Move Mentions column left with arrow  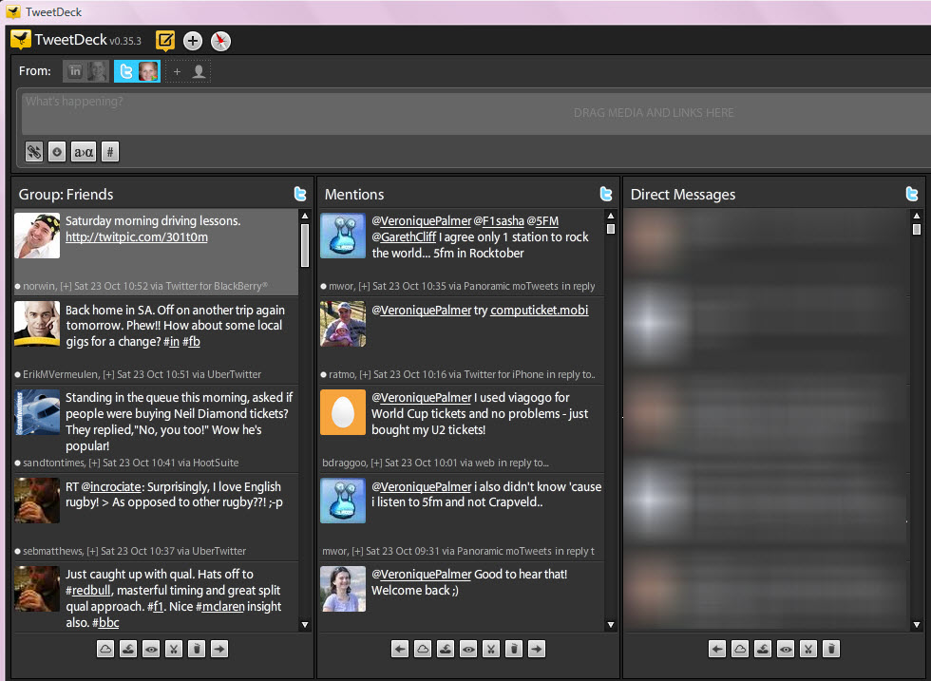(400, 649)
